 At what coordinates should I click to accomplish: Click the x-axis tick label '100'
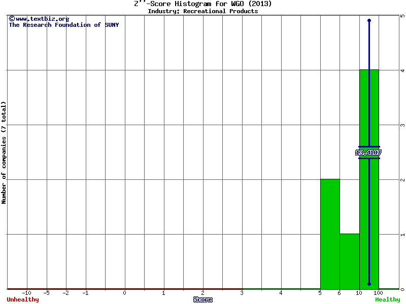click(x=378, y=293)
